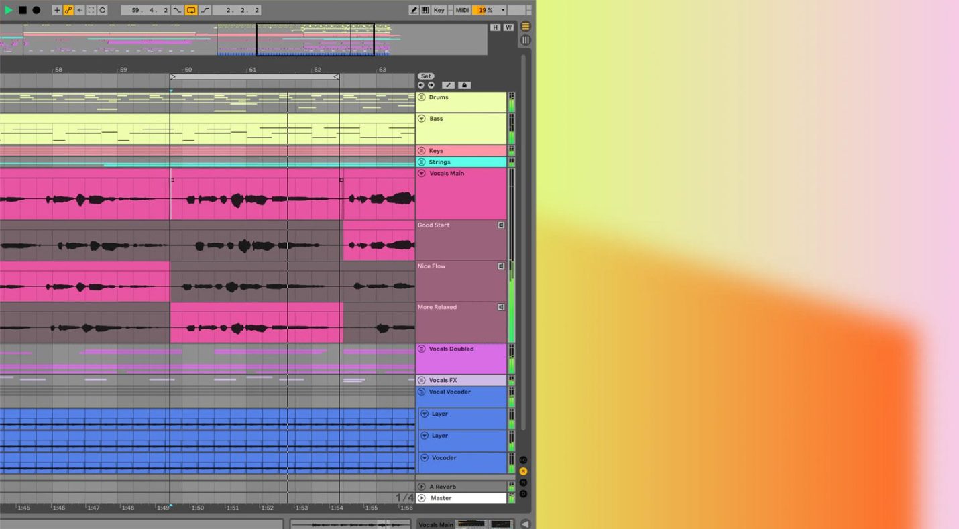This screenshot has height=529, width=959.
Task: Audition the Good Start take lane speaker
Action: tap(500, 225)
